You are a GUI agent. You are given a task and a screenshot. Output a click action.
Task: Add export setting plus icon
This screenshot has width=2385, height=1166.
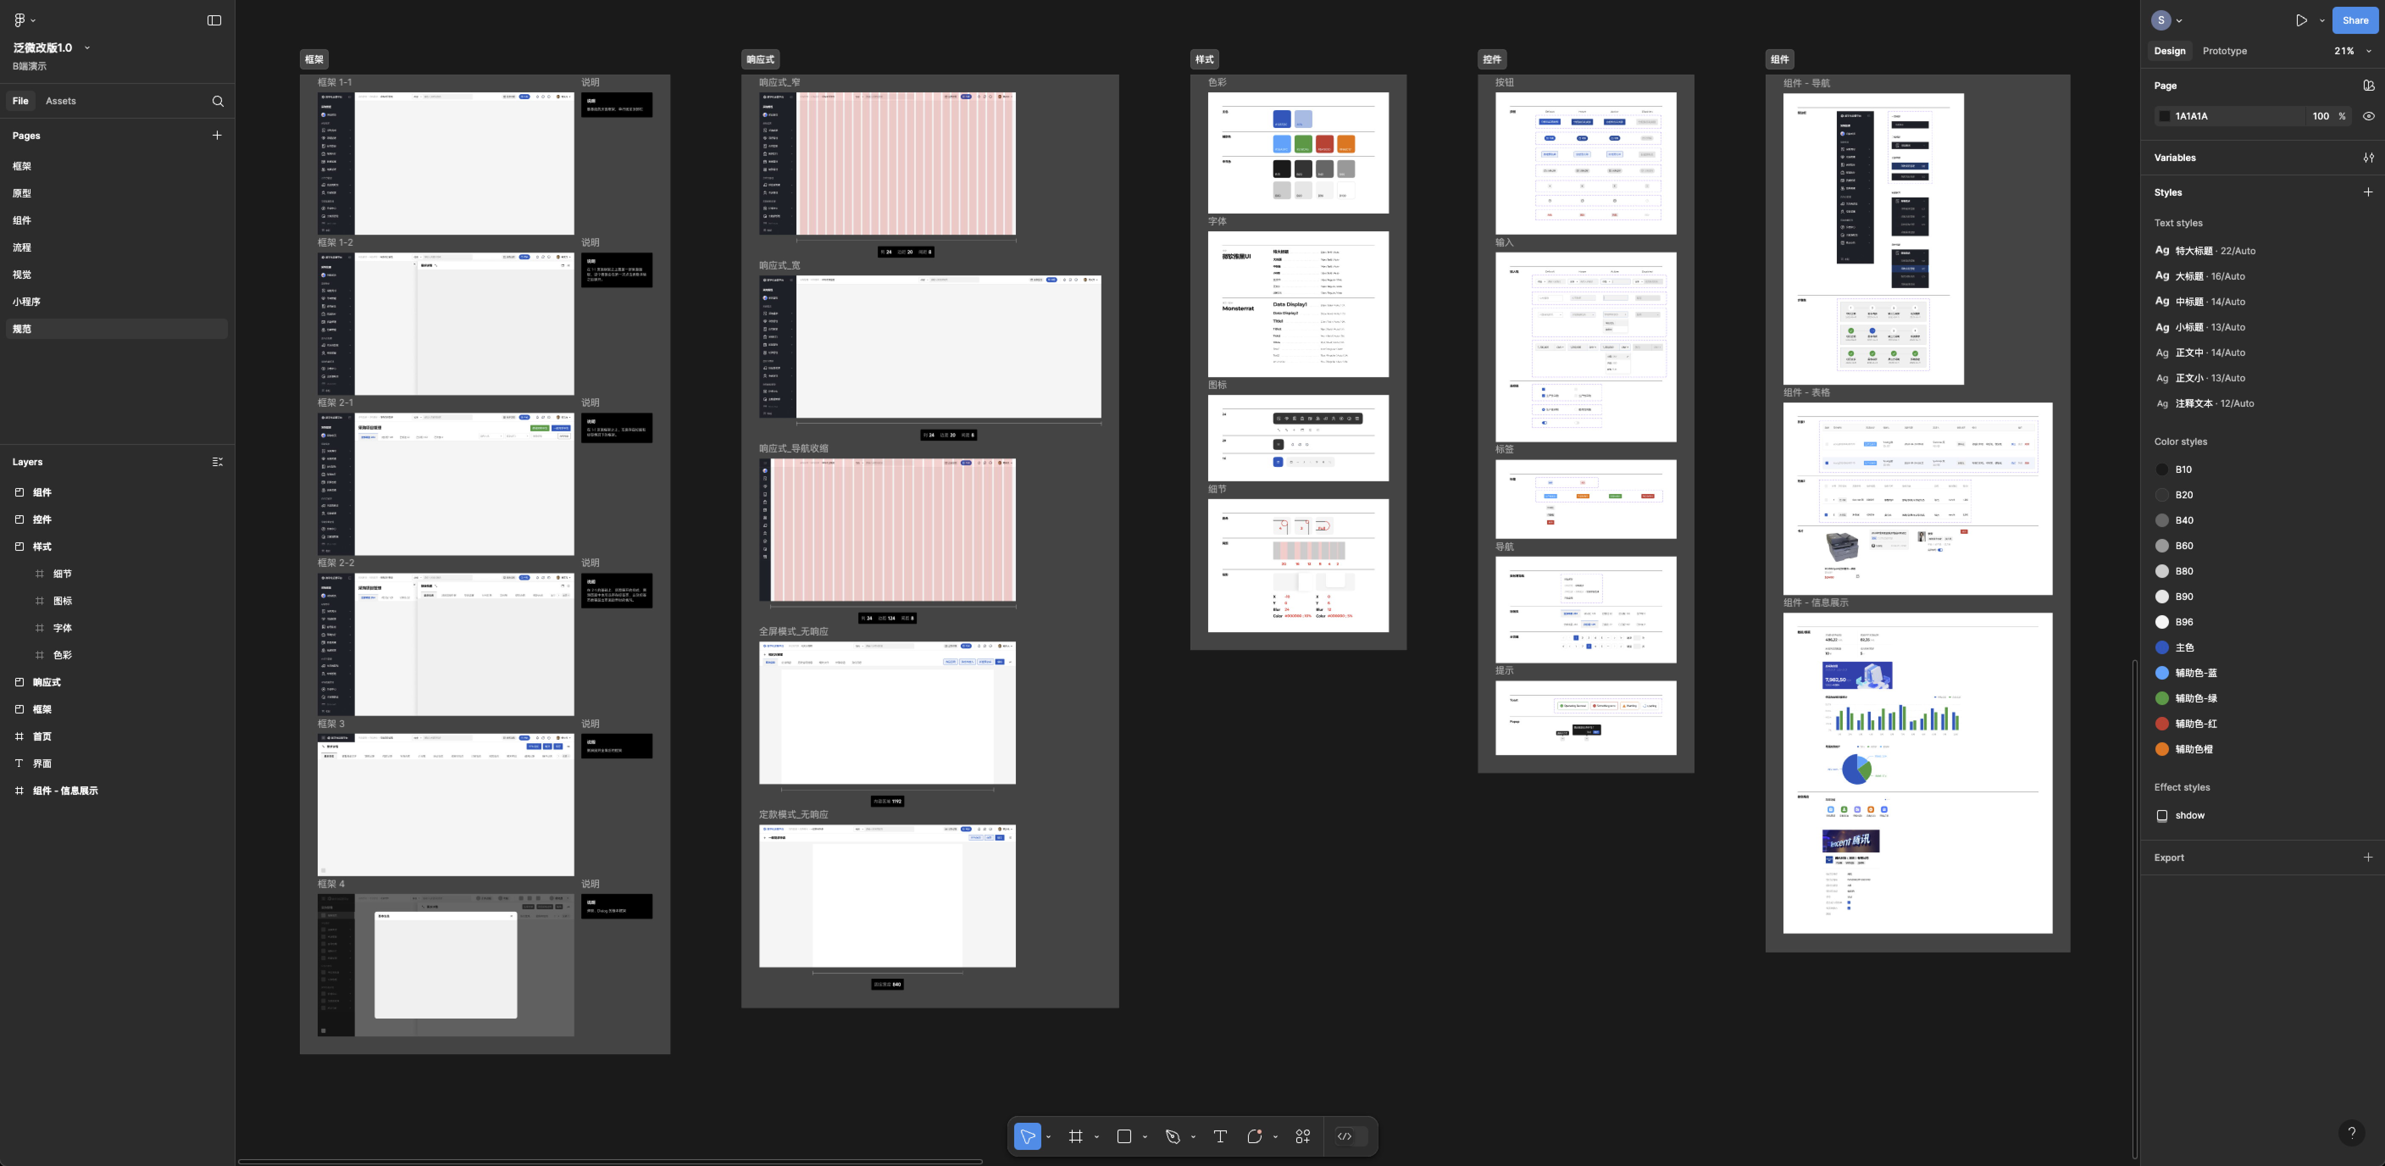tap(2368, 858)
